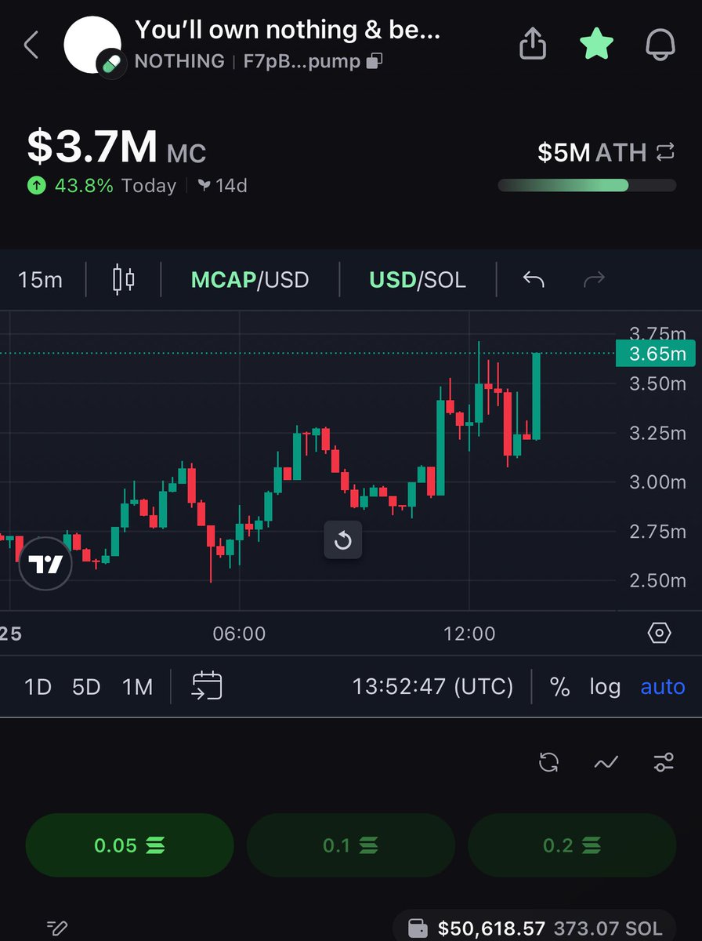Select the 1D date range
This screenshot has height=941, width=702.
pos(38,687)
